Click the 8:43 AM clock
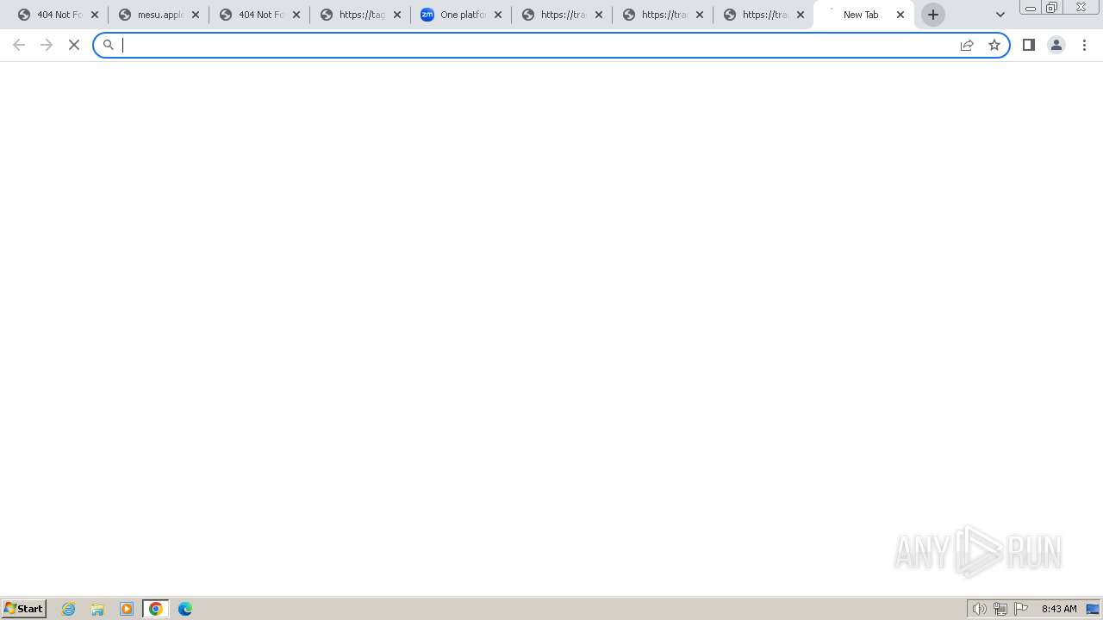 click(1059, 609)
